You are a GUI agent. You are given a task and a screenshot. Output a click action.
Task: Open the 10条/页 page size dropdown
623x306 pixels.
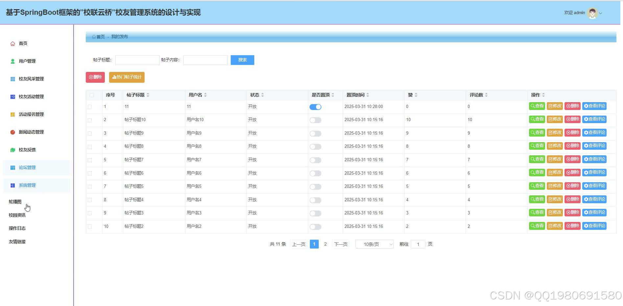pos(374,244)
